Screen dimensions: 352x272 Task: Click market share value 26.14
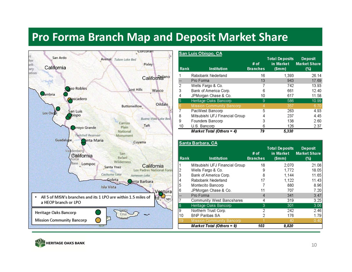[316, 76]
